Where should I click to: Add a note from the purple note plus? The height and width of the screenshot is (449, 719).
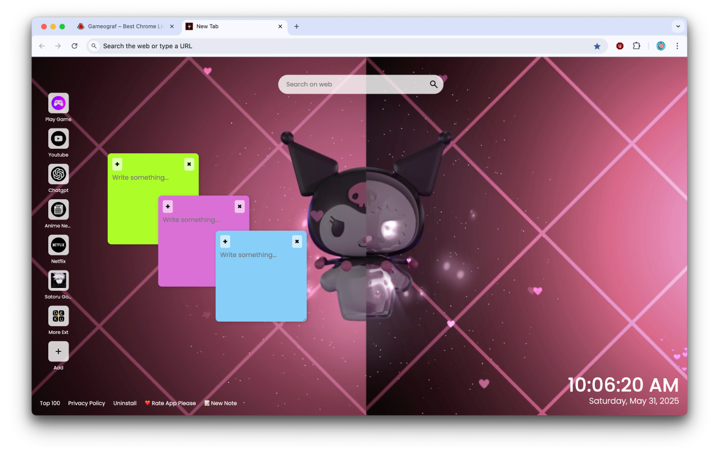click(x=167, y=207)
